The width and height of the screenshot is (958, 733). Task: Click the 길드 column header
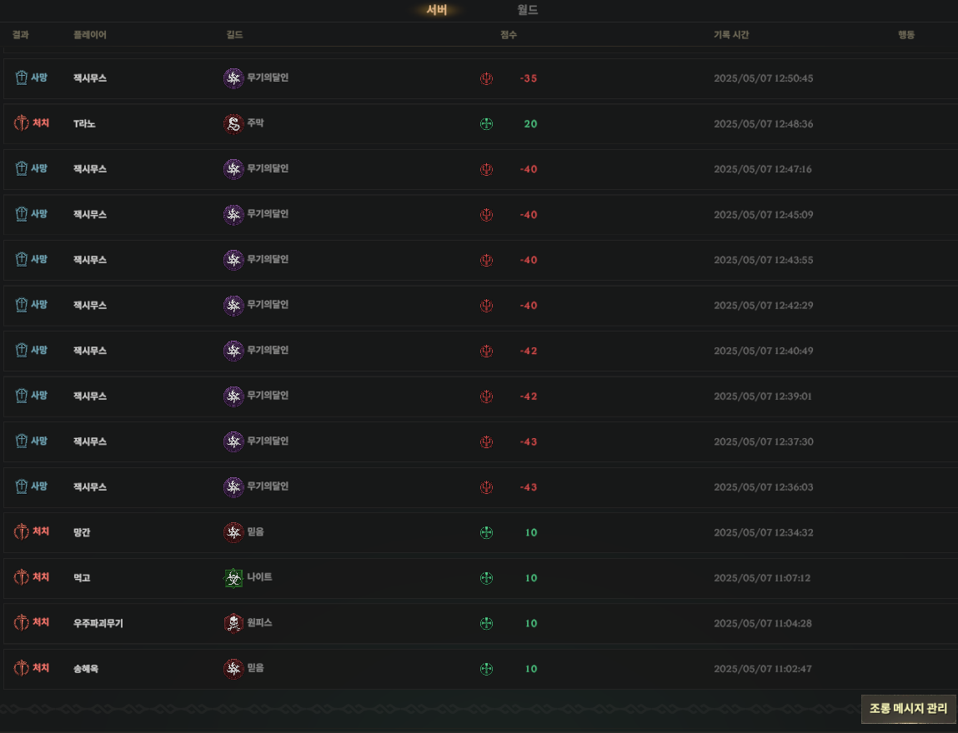[x=234, y=35]
